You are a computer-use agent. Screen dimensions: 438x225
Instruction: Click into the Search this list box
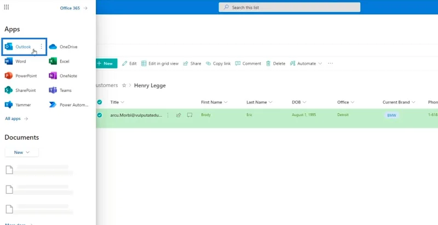click(290, 8)
